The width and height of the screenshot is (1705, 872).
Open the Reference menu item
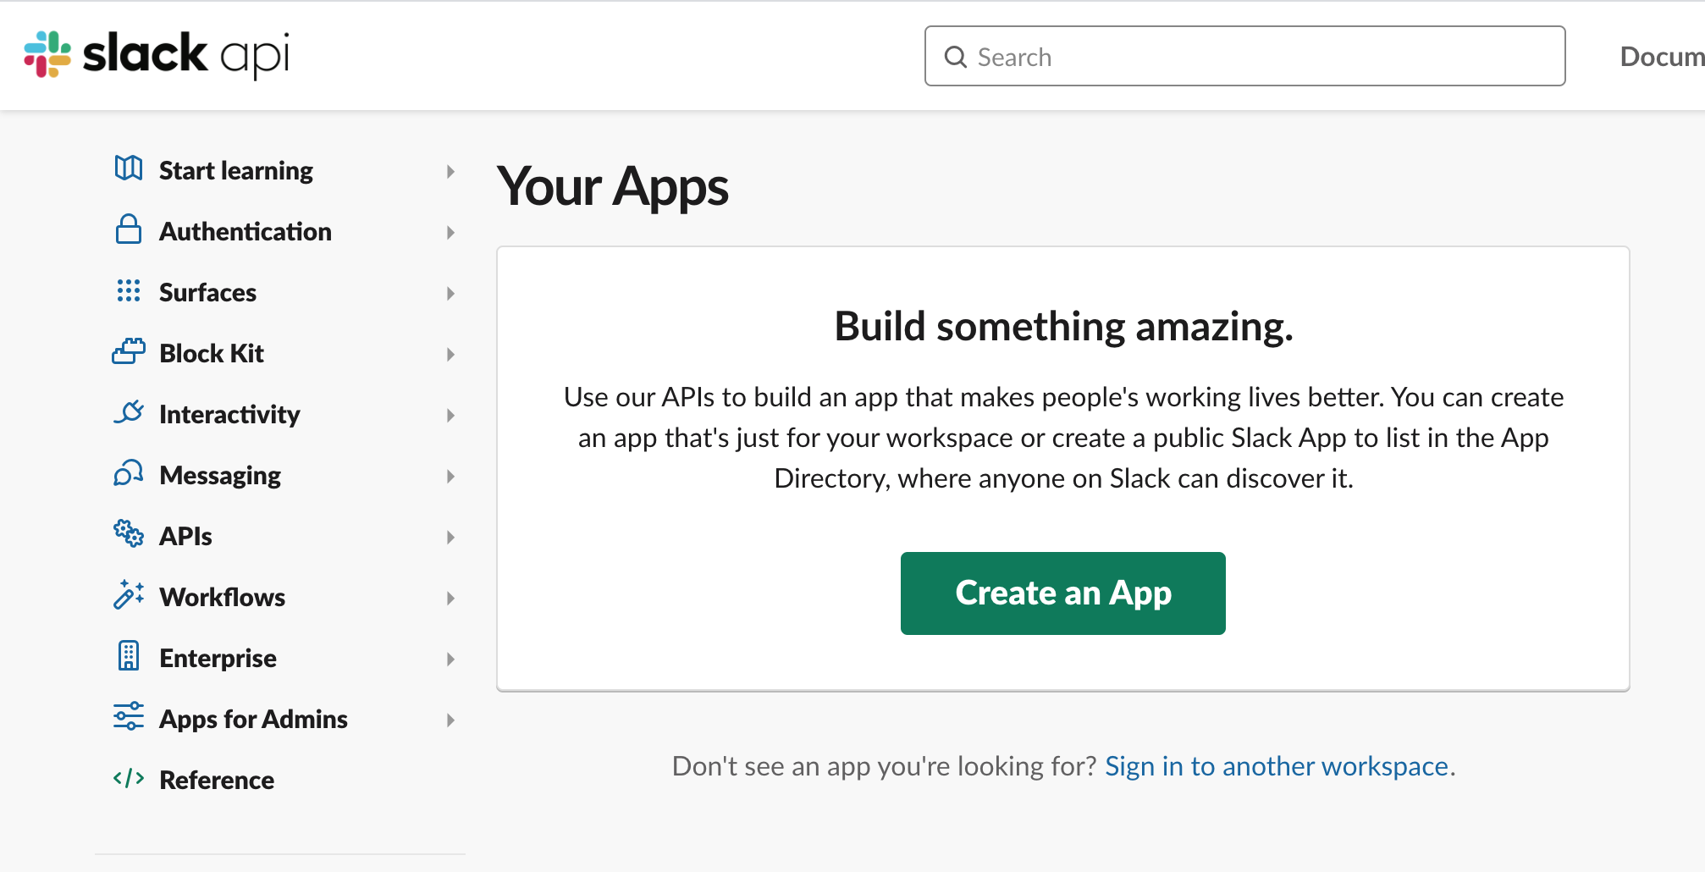coord(217,781)
